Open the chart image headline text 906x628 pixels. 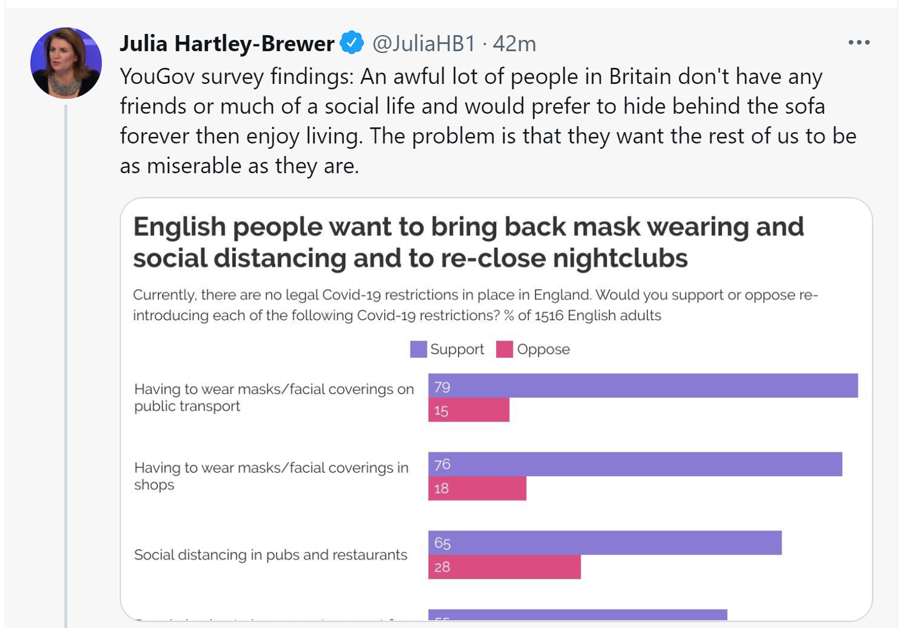468,242
